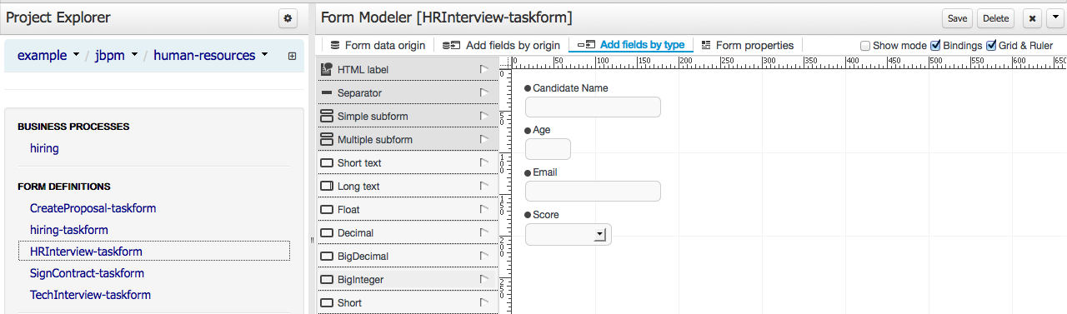
Task: Save the form with the Save button
Action: tap(957, 18)
